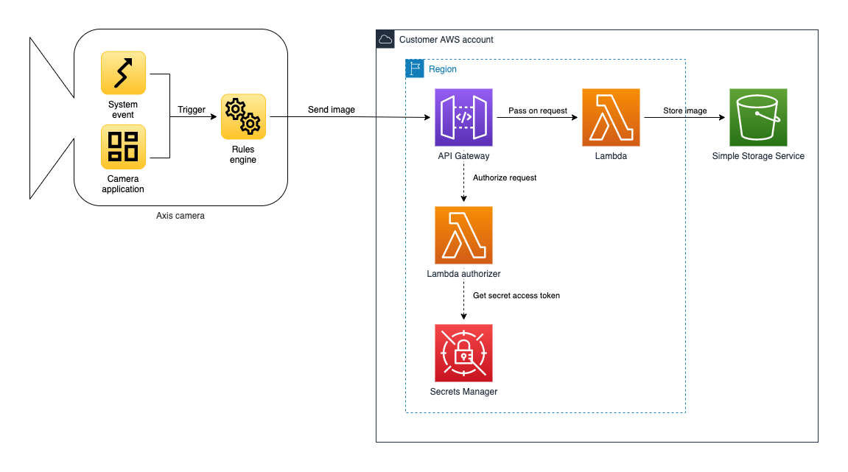Select the green Simple Storage Service bucket
848x472 pixels.
758,117
